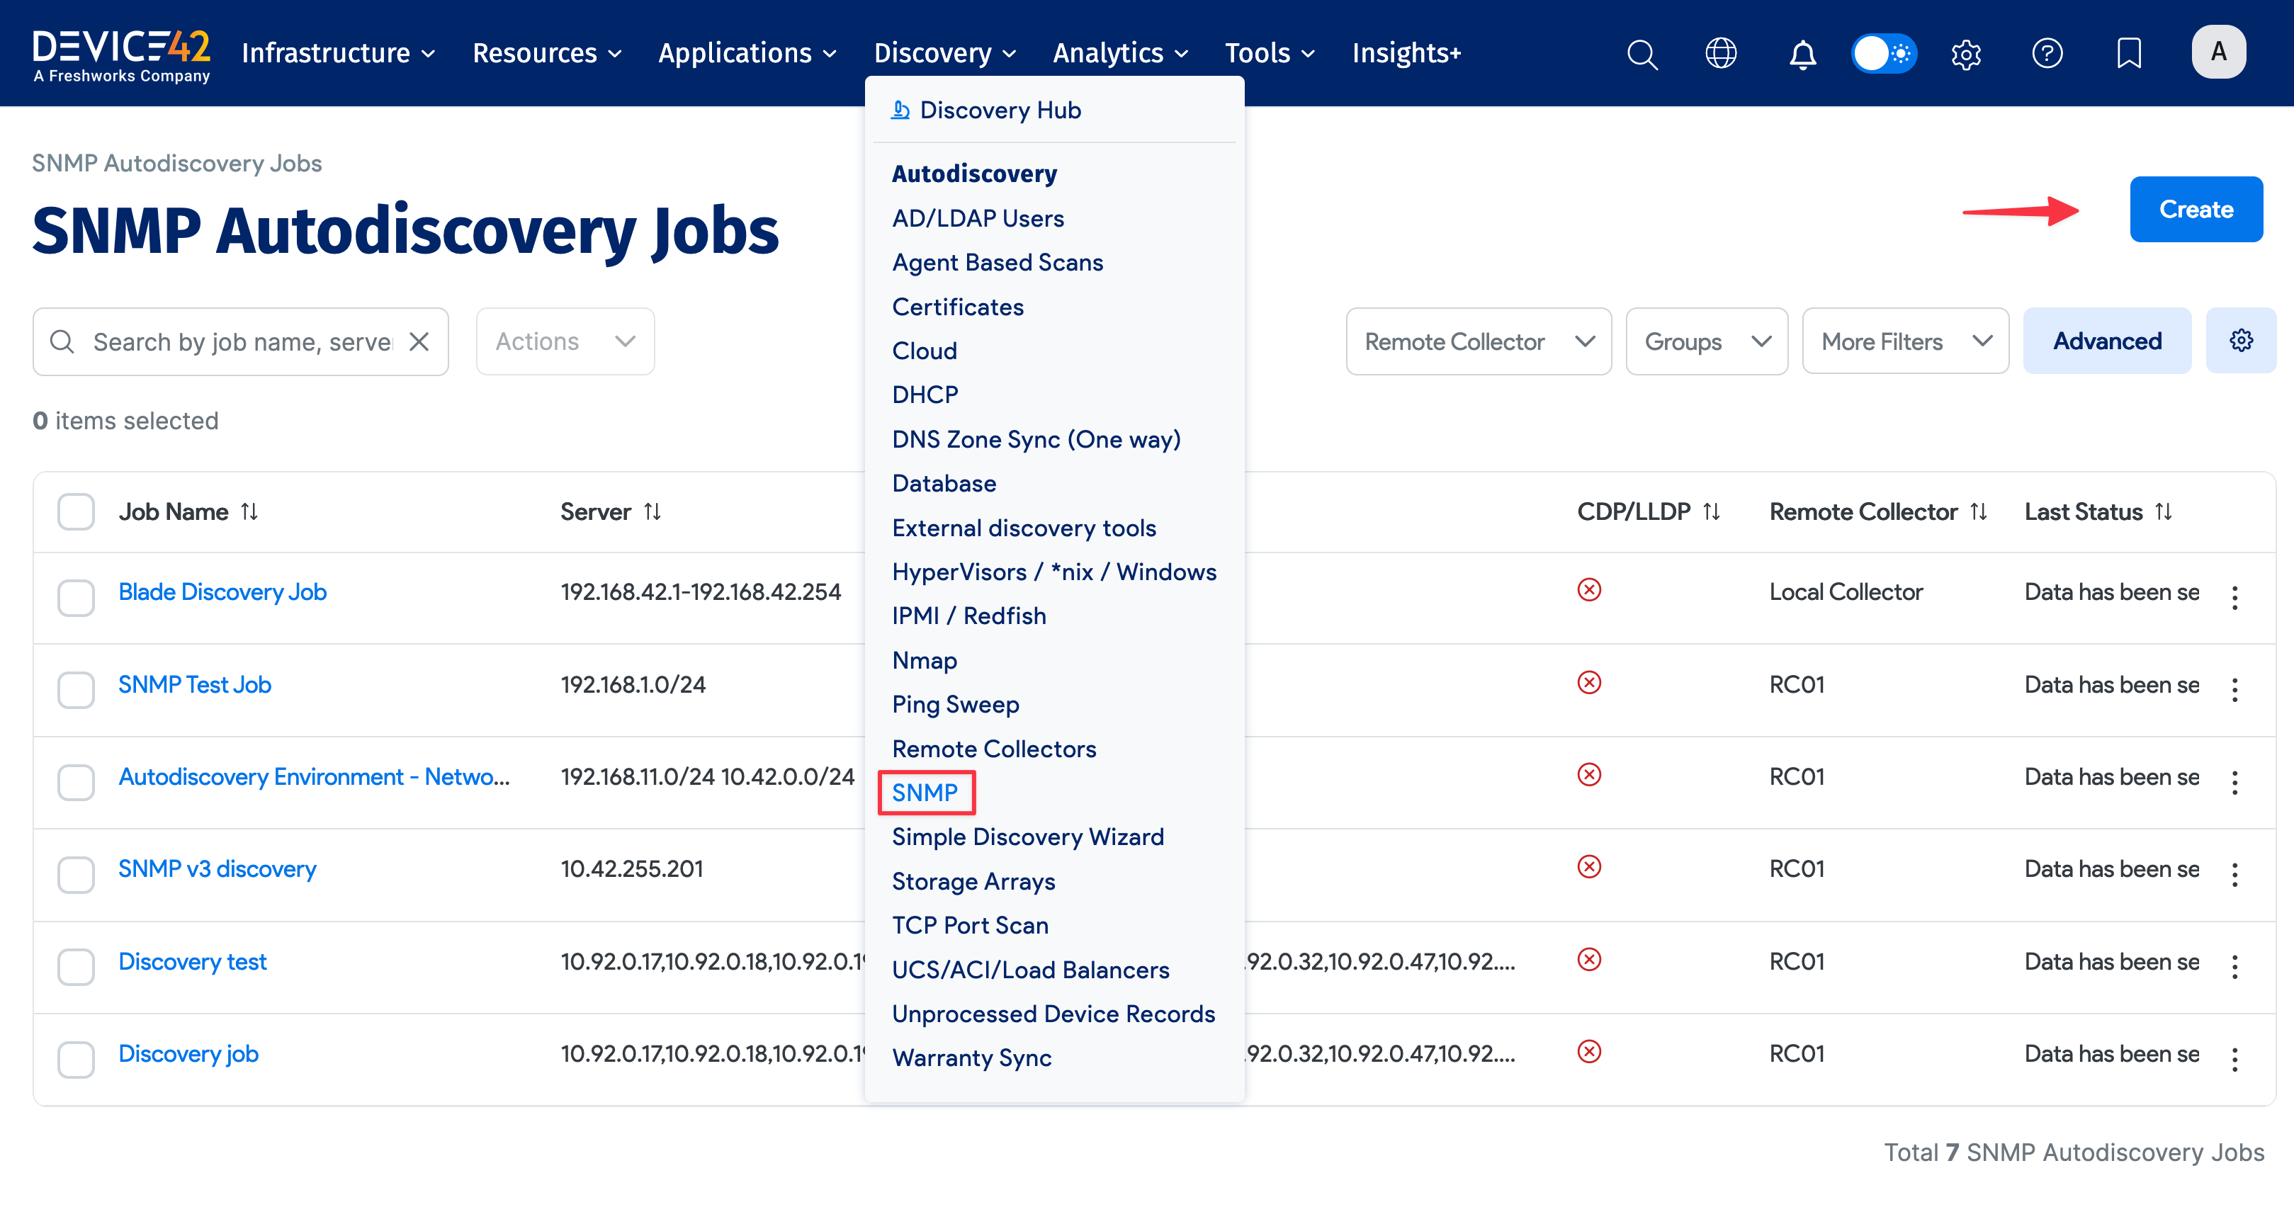Open the SNMP v3 discovery job link
The image size is (2294, 1207).
click(x=216, y=868)
